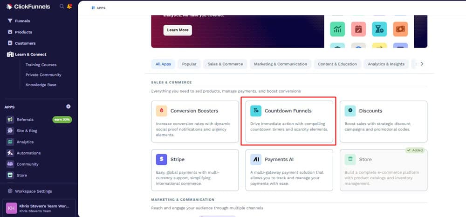Open the Stripe app title
Viewport: 466px width, 217px height.
(178, 159)
